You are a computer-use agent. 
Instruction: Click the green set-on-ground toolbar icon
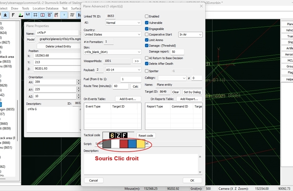[x=21, y=15]
